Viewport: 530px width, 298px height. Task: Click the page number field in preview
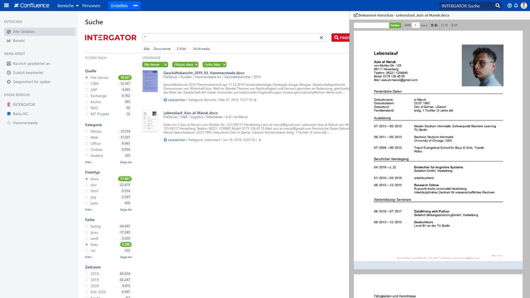coord(415,25)
